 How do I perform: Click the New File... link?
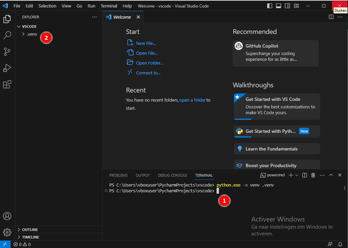click(x=146, y=43)
